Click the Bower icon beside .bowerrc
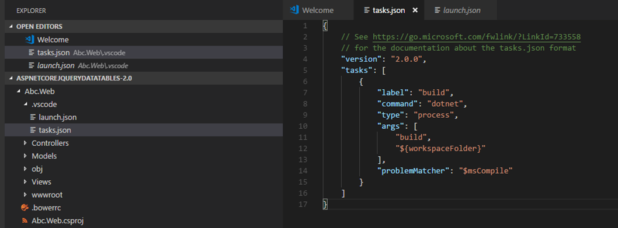The image size is (618, 228). 25,208
